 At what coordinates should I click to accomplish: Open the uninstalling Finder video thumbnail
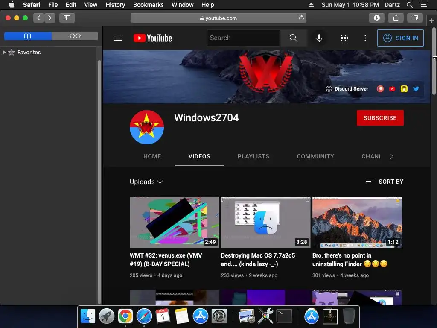(357, 222)
